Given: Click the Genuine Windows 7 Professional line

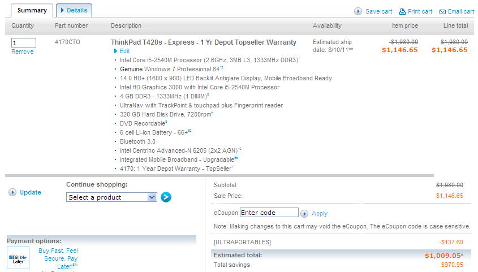Looking at the screenshot, I should 171,70.
